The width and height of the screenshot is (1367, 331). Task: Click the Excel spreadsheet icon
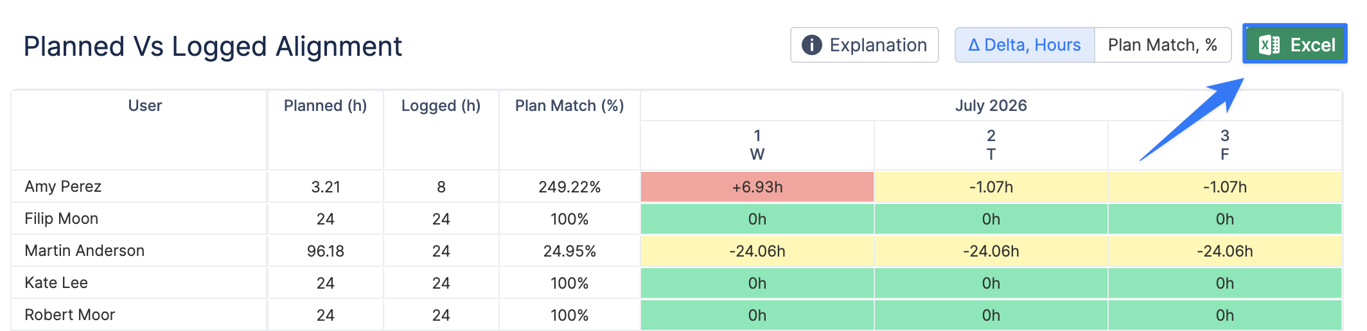[x=1269, y=45]
